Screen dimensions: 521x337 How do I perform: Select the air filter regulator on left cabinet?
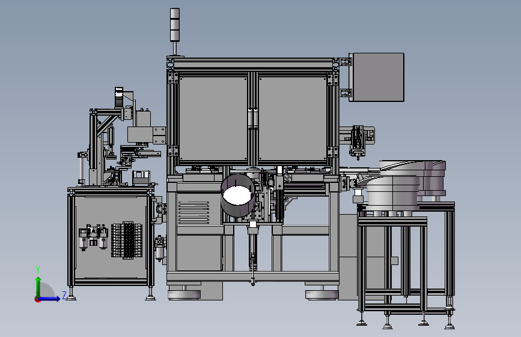[93, 237]
